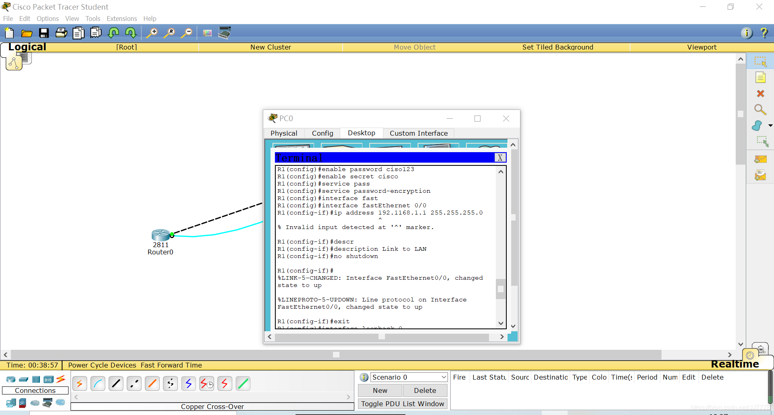Image resolution: width=774 pixels, height=415 pixels.
Task: Zoom out of the workspace
Action: pyautogui.click(x=187, y=33)
